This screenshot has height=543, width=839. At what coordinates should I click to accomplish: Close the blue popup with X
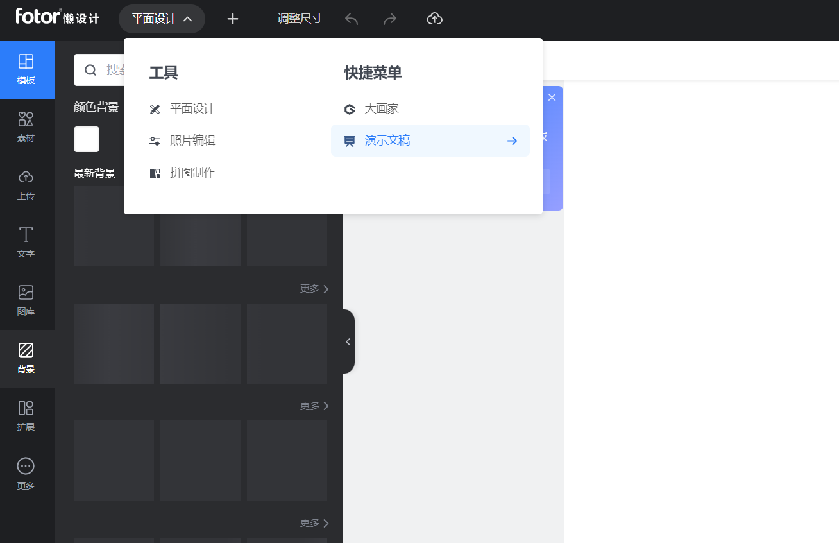click(x=552, y=97)
